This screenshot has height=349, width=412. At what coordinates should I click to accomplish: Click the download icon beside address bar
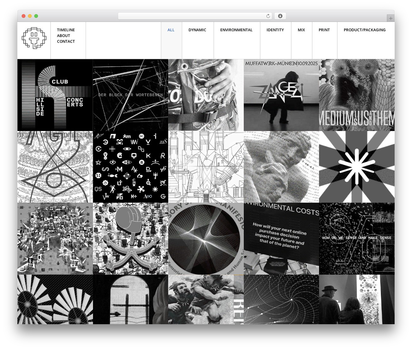pos(280,16)
